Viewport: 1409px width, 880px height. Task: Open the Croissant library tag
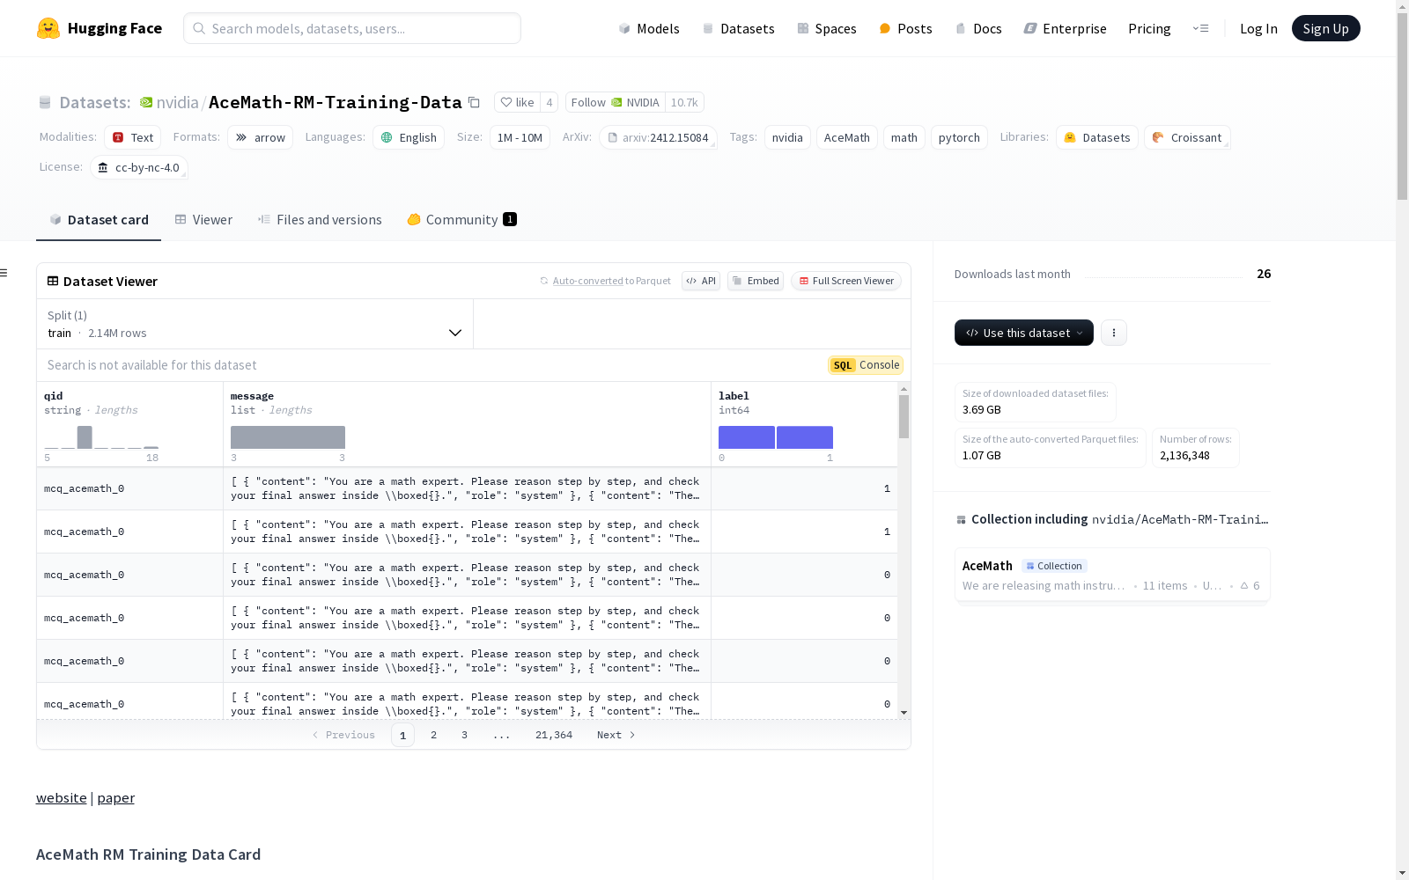tap(1187, 137)
